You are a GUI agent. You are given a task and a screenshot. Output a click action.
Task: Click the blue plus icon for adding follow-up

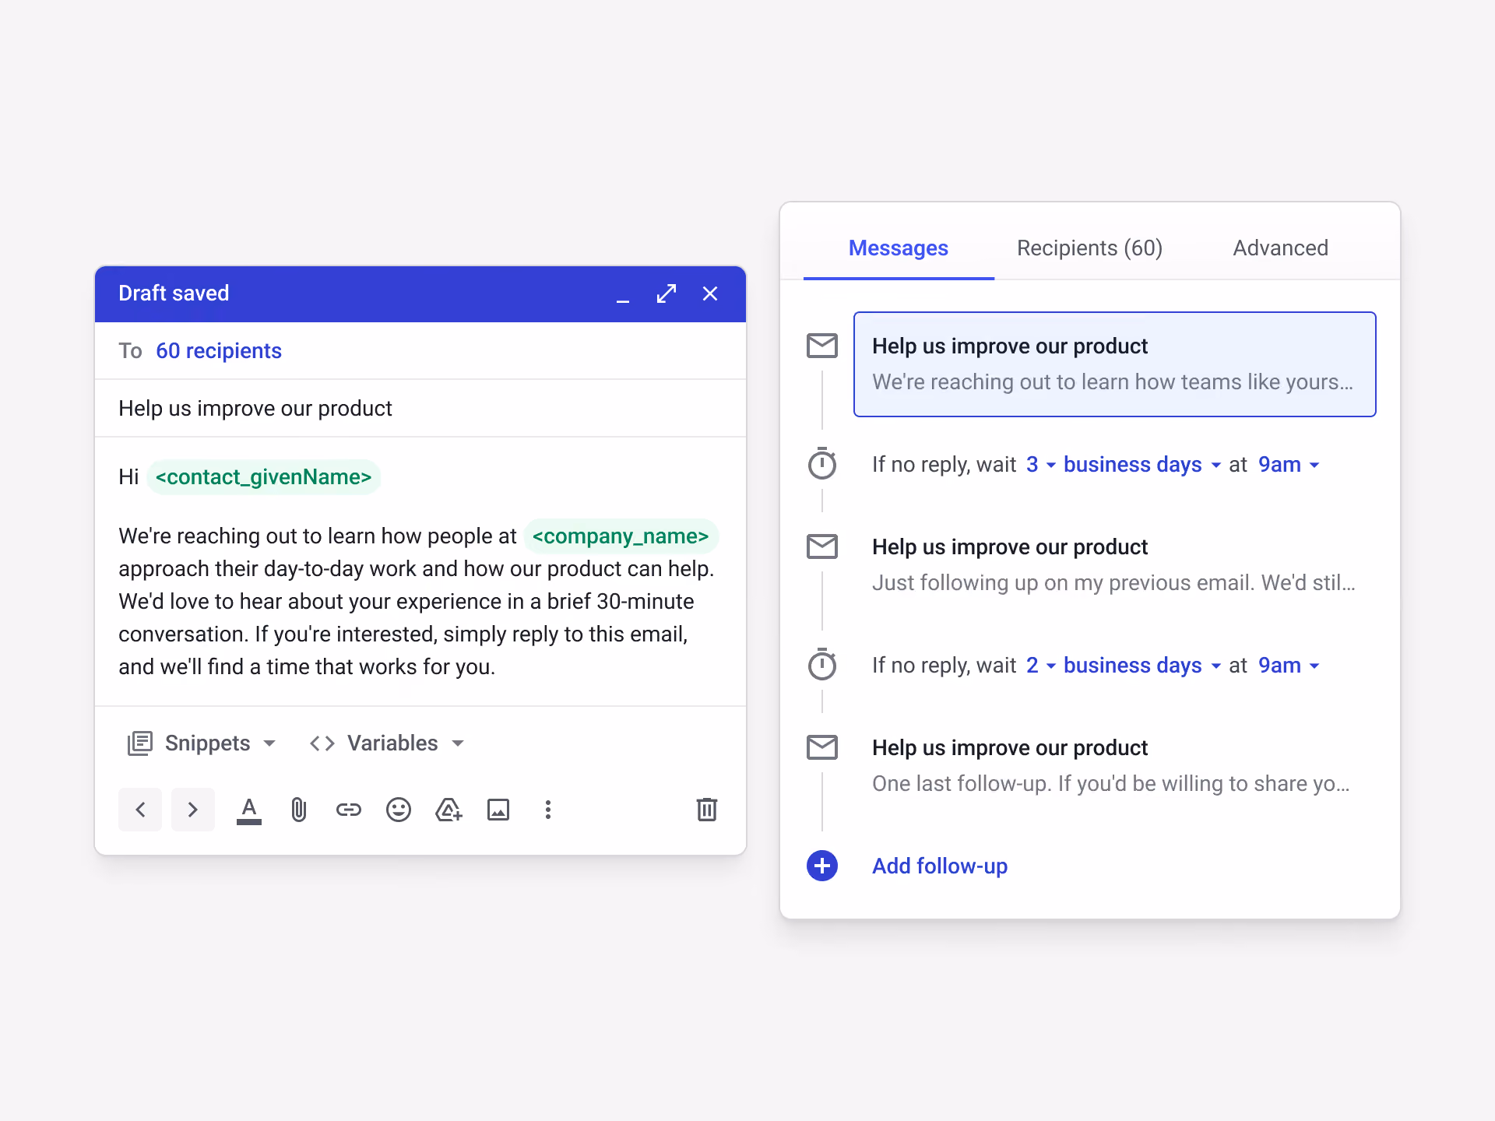coord(822,866)
